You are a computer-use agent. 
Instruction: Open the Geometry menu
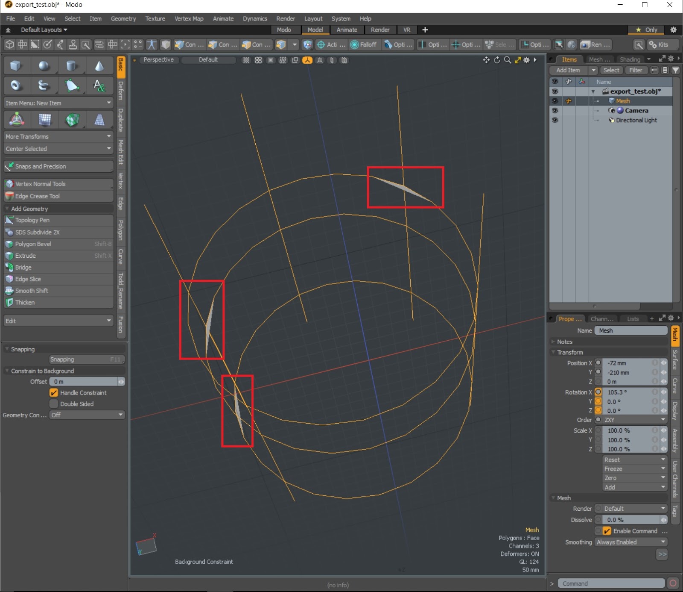[123, 19]
